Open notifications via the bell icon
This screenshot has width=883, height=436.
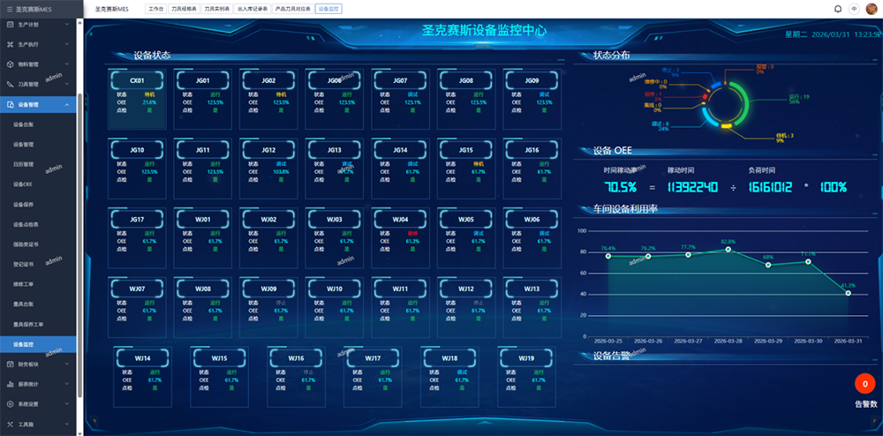tap(837, 8)
